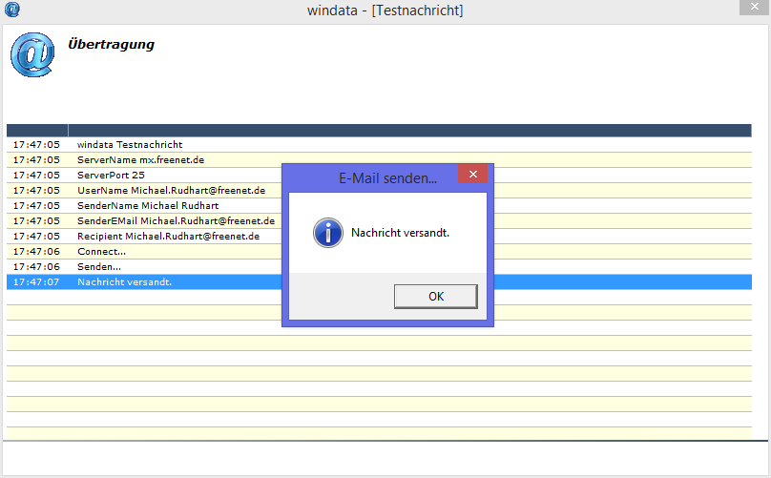Confirm the message with the OK button

[x=436, y=297]
